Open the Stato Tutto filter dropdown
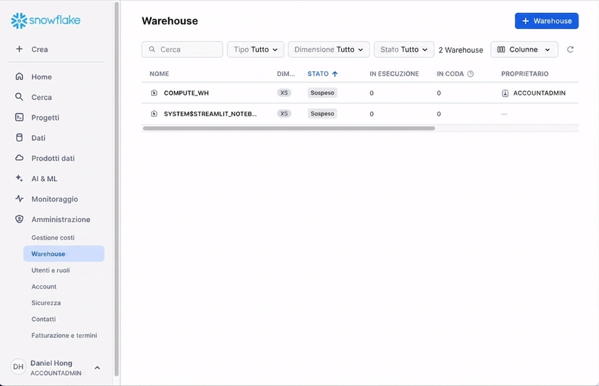 point(404,49)
